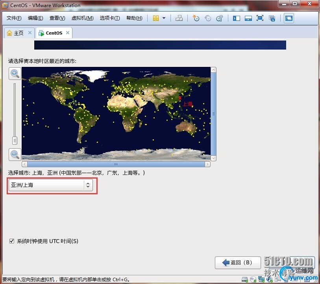Click the 返回 (B) back button
Viewport: 320px width, 284px height.
click(238, 263)
